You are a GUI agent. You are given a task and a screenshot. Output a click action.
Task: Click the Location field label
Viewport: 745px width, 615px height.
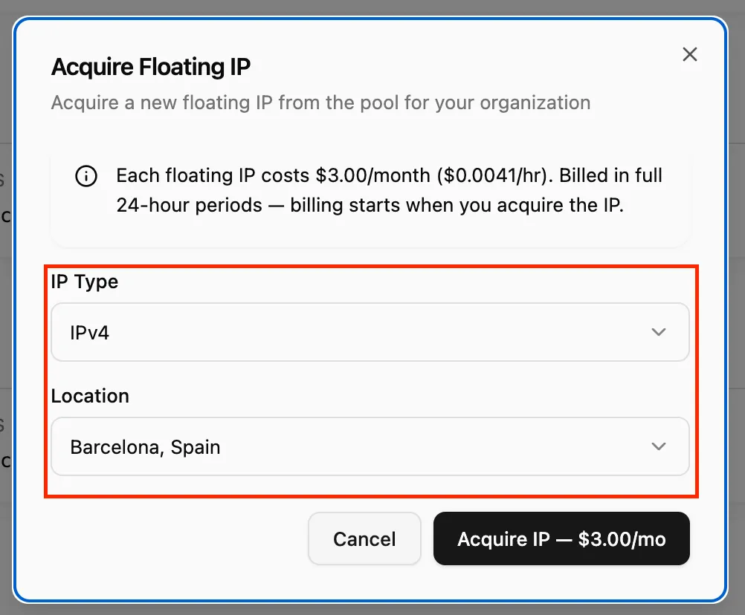(x=90, y=396)
